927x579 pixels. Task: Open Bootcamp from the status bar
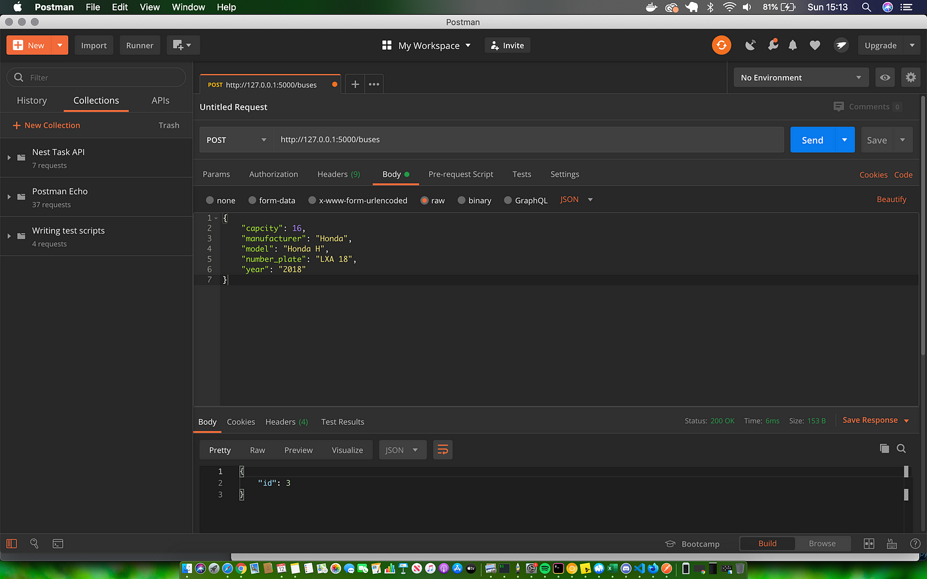(x=692, y=544)
